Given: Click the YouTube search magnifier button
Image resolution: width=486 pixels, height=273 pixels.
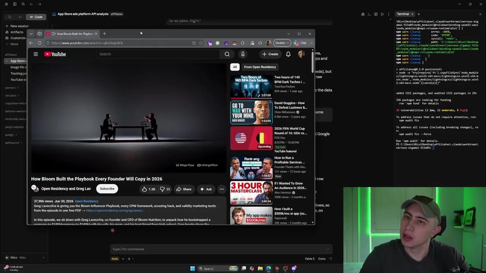Looking at the screenshot, I should [x=227, y=54].
